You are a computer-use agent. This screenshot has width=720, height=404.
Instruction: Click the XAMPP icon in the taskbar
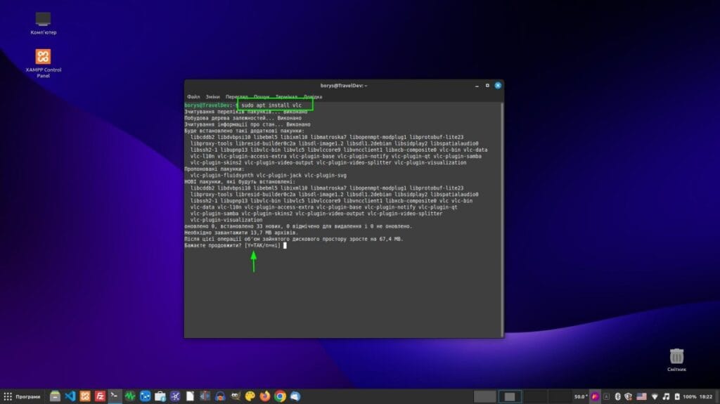pyautogui.click(x=85, y=396)
